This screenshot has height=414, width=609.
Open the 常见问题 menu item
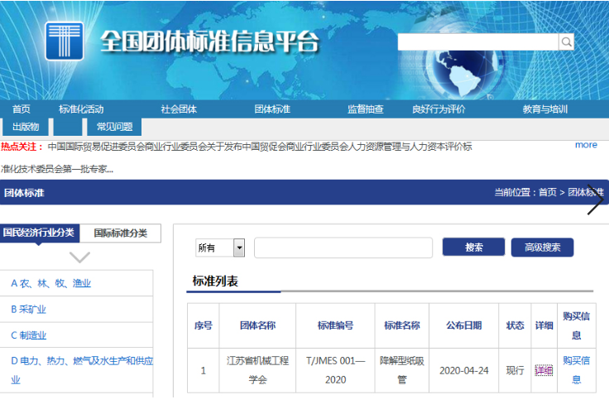[114, 127]
